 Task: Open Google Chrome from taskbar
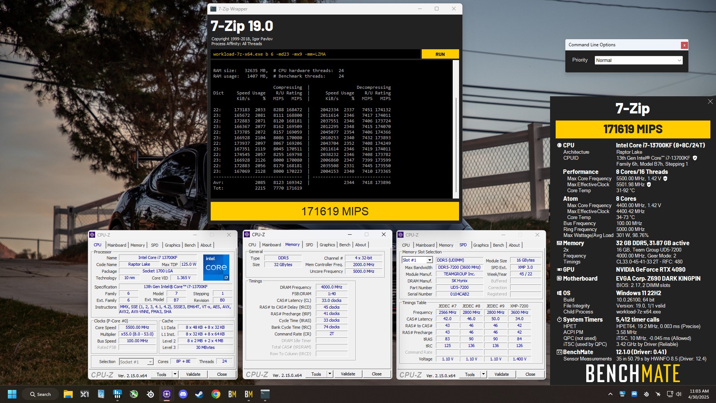click(x=216, y=394)
